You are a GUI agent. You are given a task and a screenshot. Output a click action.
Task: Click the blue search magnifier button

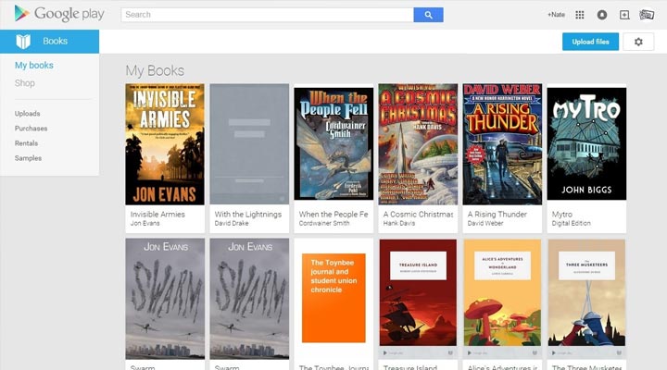pyautogui.click(x=428, y=15)
